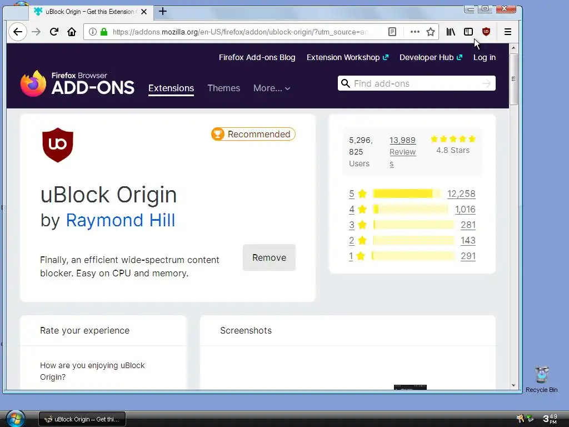Filter reviews by 5 stars row
The image size is (569, 427).
[412, 193]
